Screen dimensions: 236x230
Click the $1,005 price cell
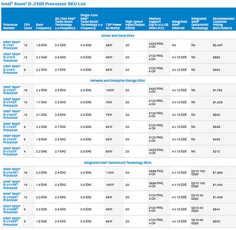click(218, 197)
